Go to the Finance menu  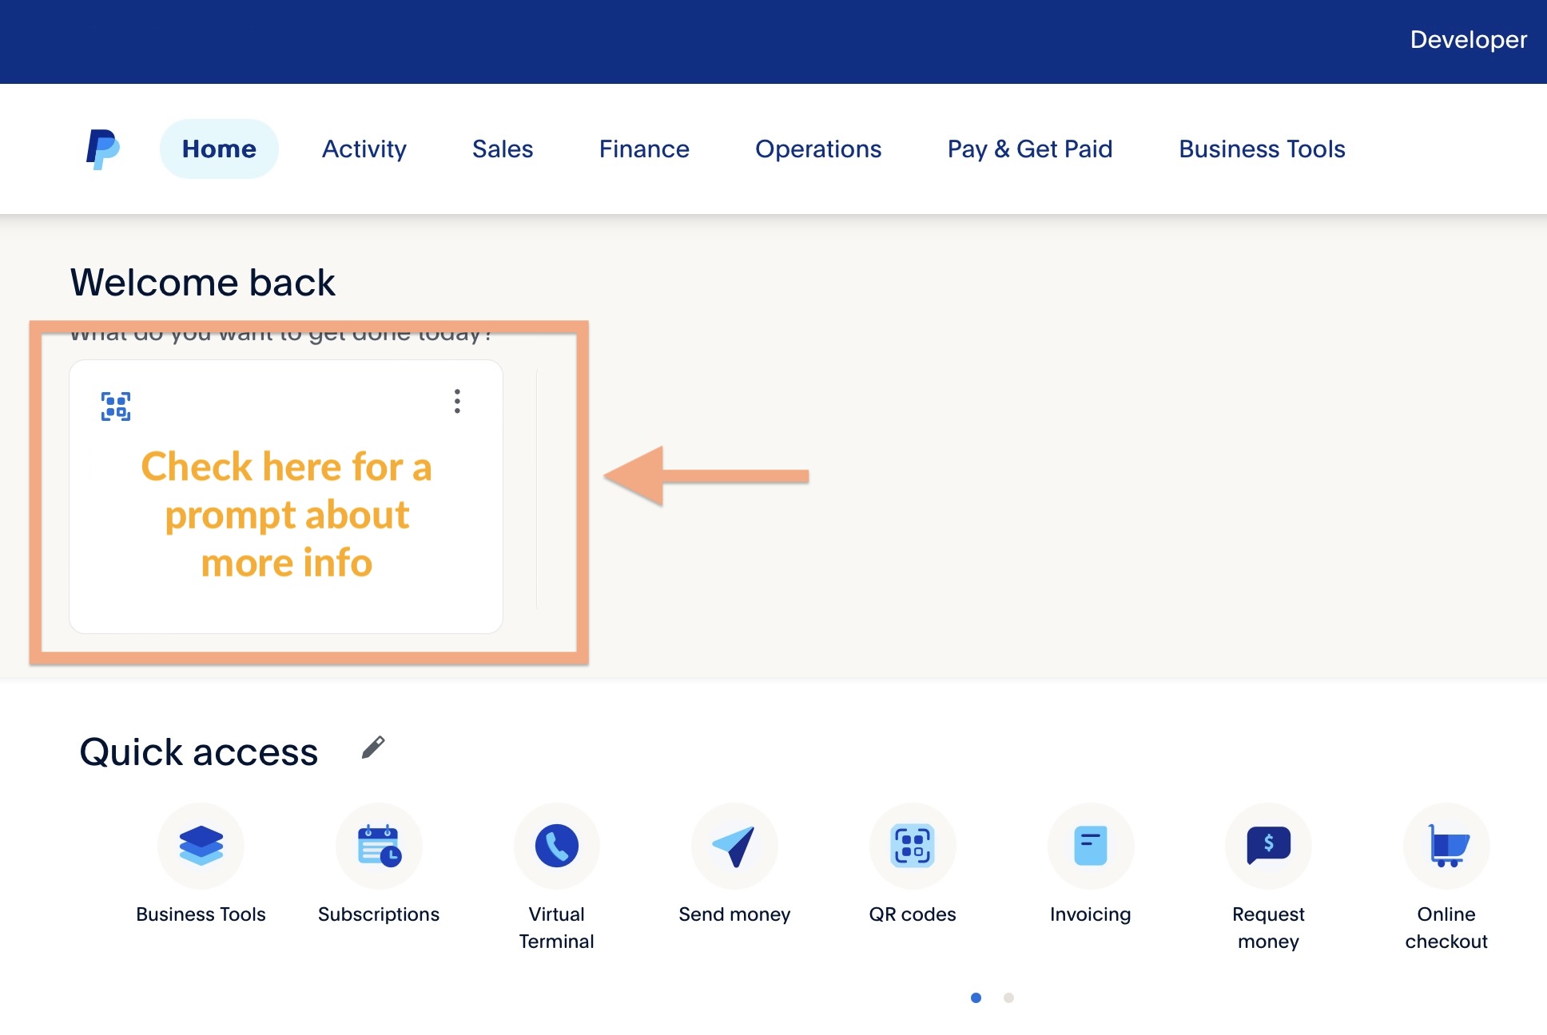[644, 149]
